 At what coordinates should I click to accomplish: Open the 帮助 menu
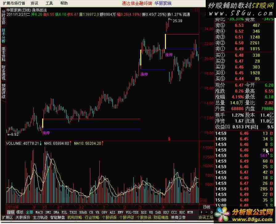(64, 3)
